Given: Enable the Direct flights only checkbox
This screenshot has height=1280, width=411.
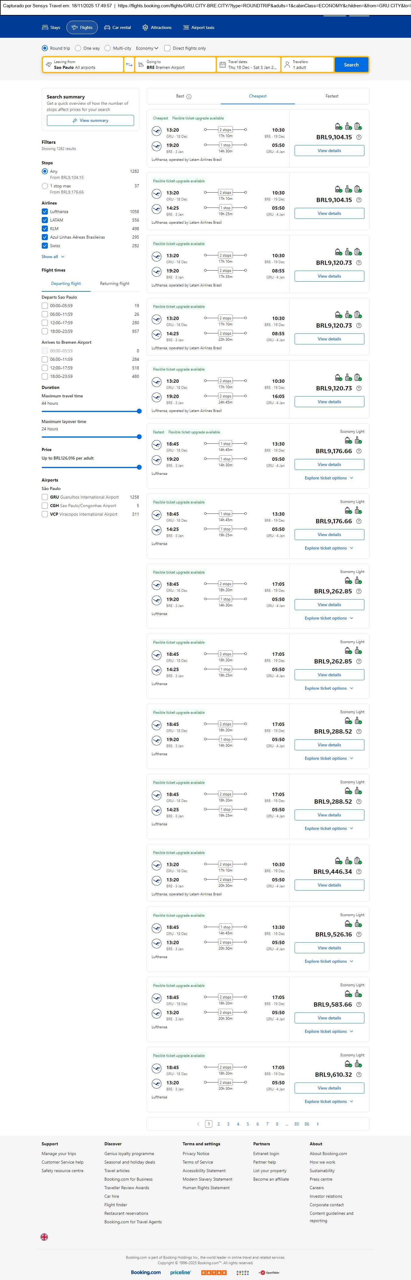Looking at the screenshot, I should tap(168, 48).
